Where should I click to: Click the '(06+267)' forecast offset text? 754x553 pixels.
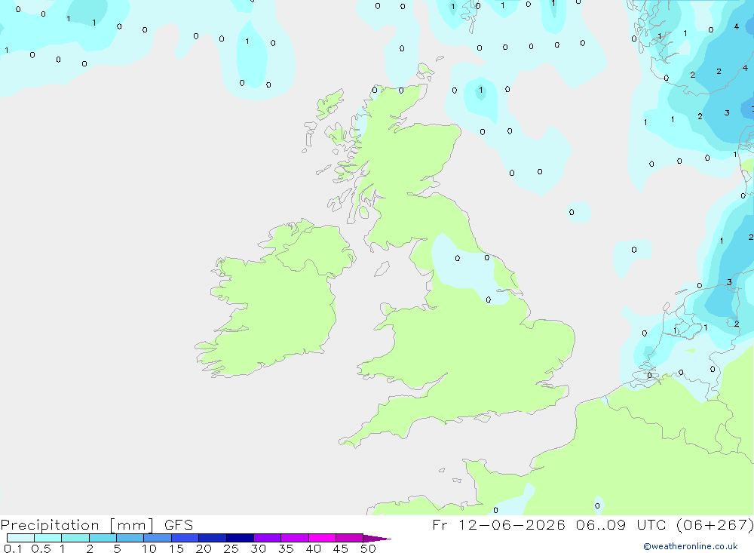715,524
